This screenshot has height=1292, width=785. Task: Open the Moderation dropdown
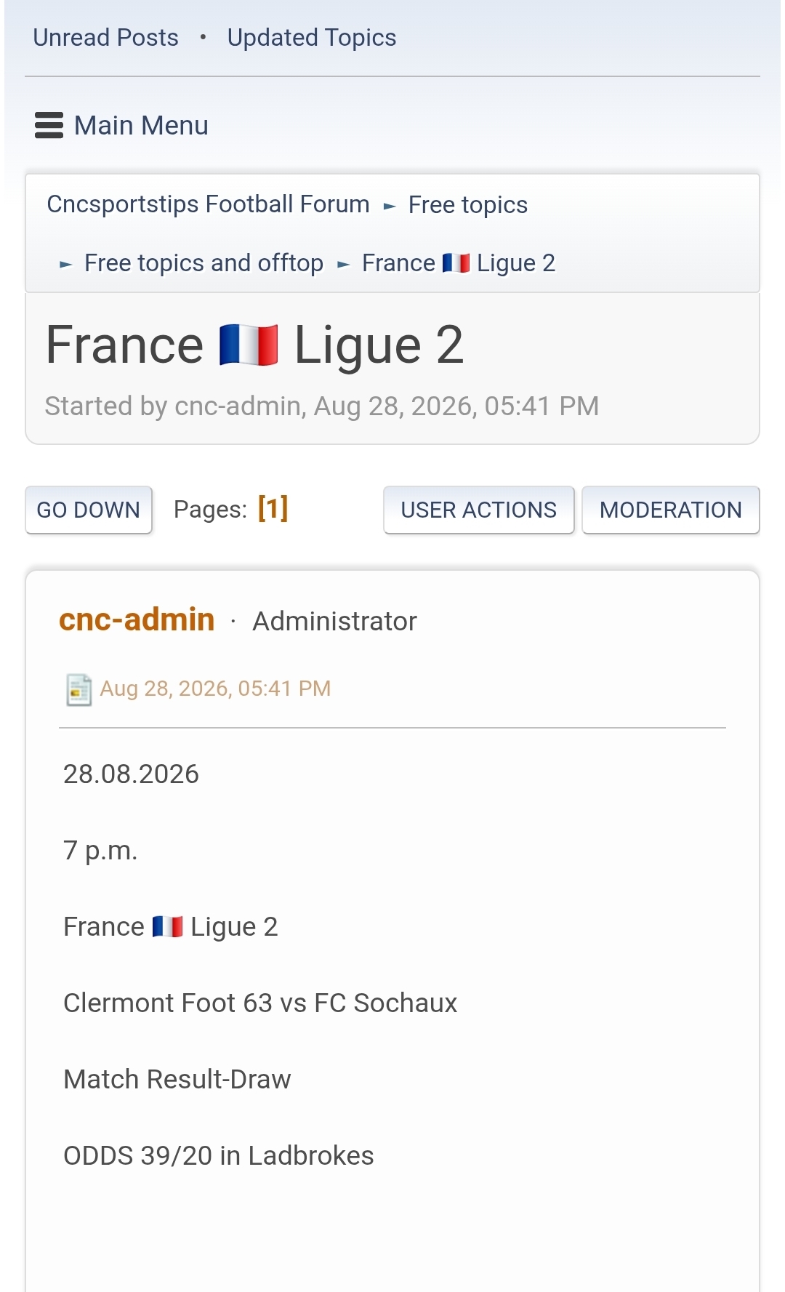671,510
